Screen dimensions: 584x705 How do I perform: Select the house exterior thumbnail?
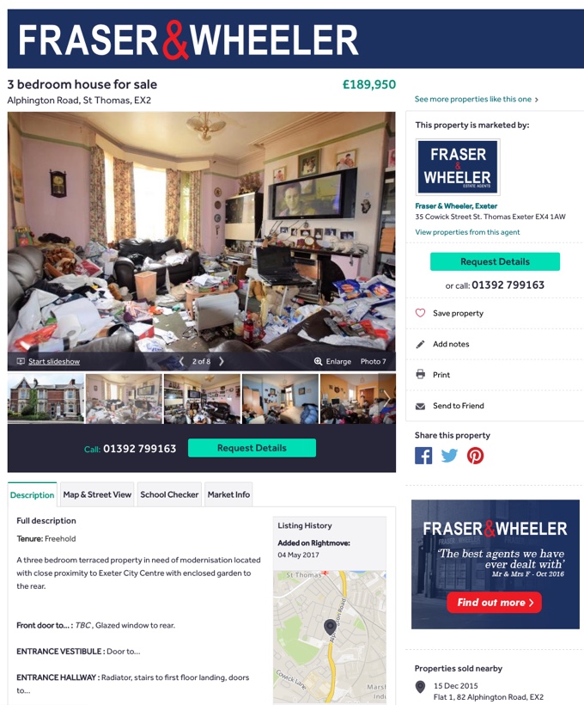click(46, 399)
